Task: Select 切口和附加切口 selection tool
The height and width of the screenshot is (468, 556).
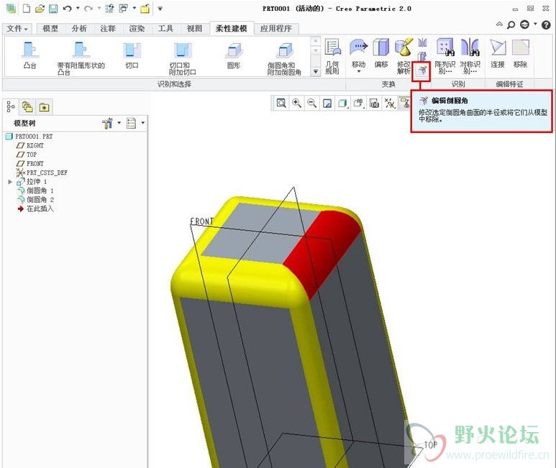Action: click(183, 58)
